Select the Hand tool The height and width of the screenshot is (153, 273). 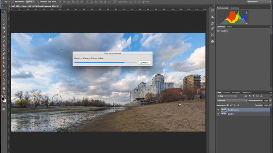[4, 88]
